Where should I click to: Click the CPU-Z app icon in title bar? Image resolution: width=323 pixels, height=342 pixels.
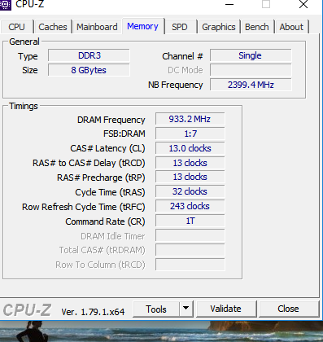5,4
